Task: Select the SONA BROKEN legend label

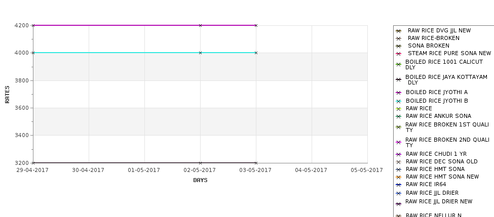Action: click(x=429, y=46)
